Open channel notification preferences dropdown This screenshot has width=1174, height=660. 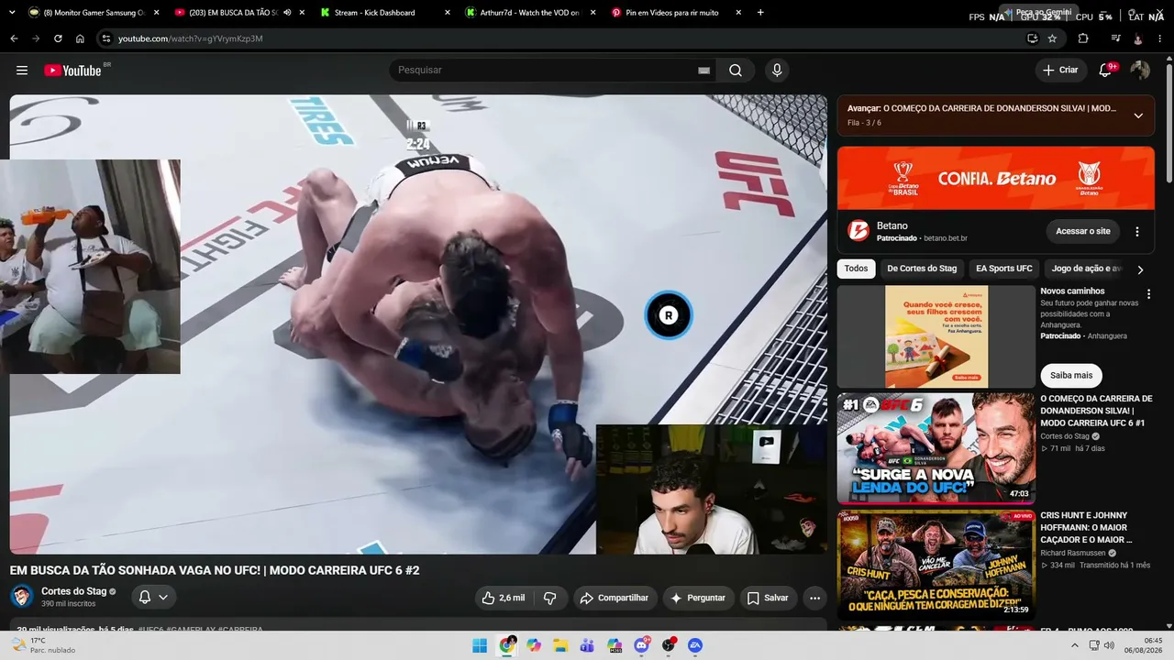[x=153, y=598]
